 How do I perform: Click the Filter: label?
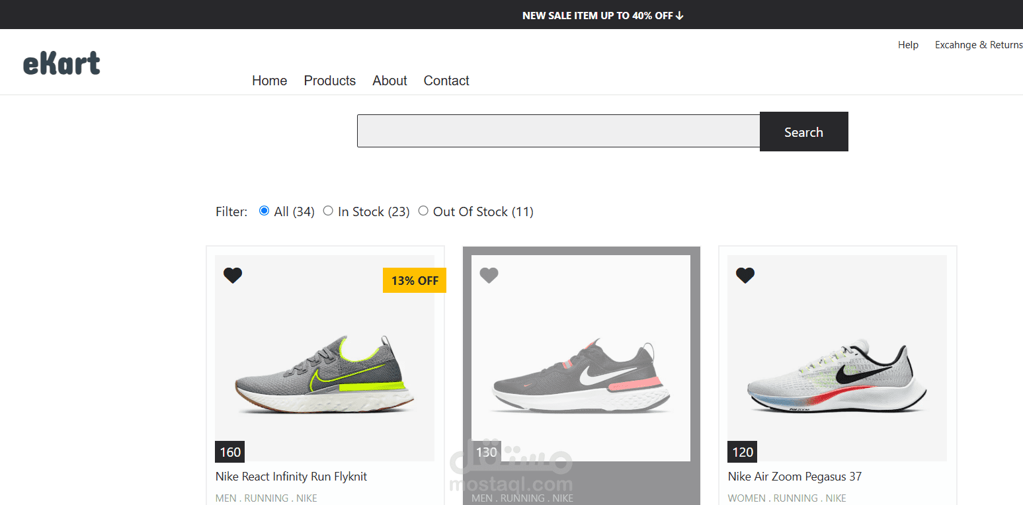(231, 212)
